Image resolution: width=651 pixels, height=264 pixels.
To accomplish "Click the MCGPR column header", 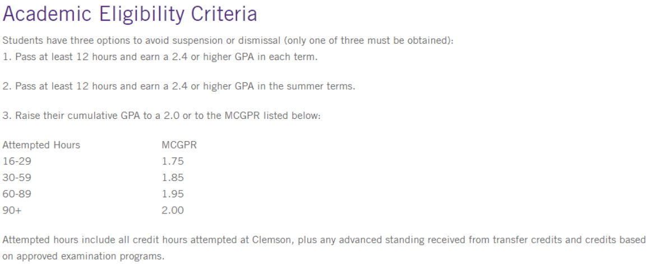I will point(179,145).
